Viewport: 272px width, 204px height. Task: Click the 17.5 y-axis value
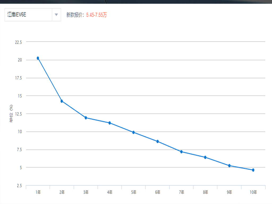pos(18,78)
